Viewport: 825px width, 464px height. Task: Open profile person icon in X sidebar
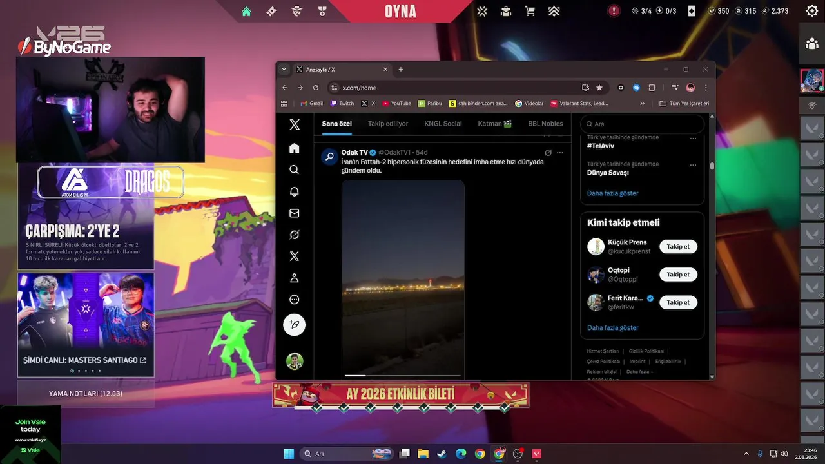[294, 278]
